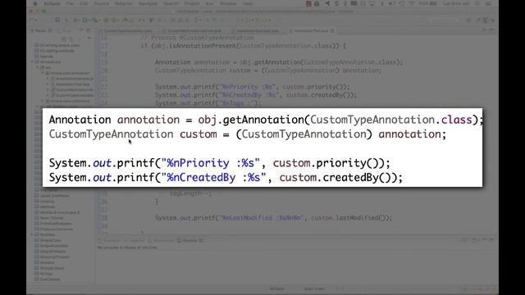Open the Edit menu
Viewport: 525px width, 295px height.
click(x=84, y=3)
